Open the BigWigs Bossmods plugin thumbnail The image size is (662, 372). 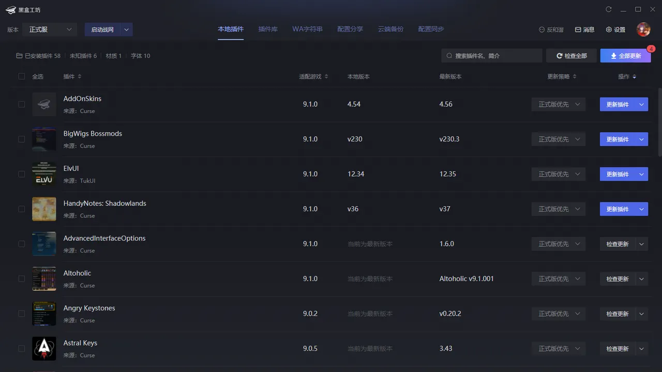(x=44, y=139)
